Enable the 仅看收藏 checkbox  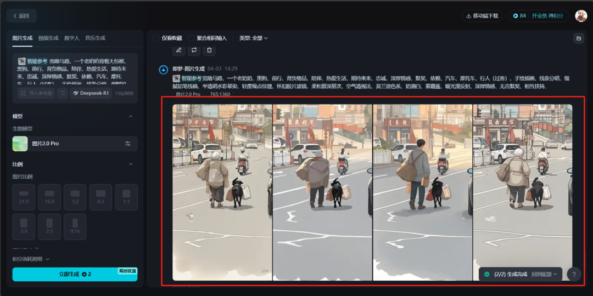[155, 38]
